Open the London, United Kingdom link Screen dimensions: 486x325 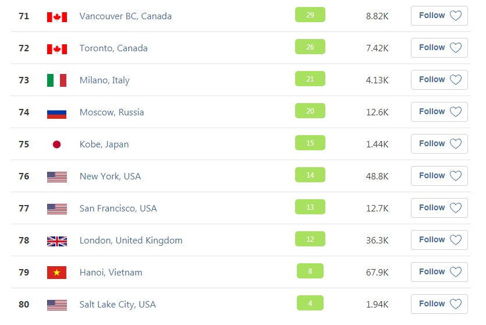point(131,241)
